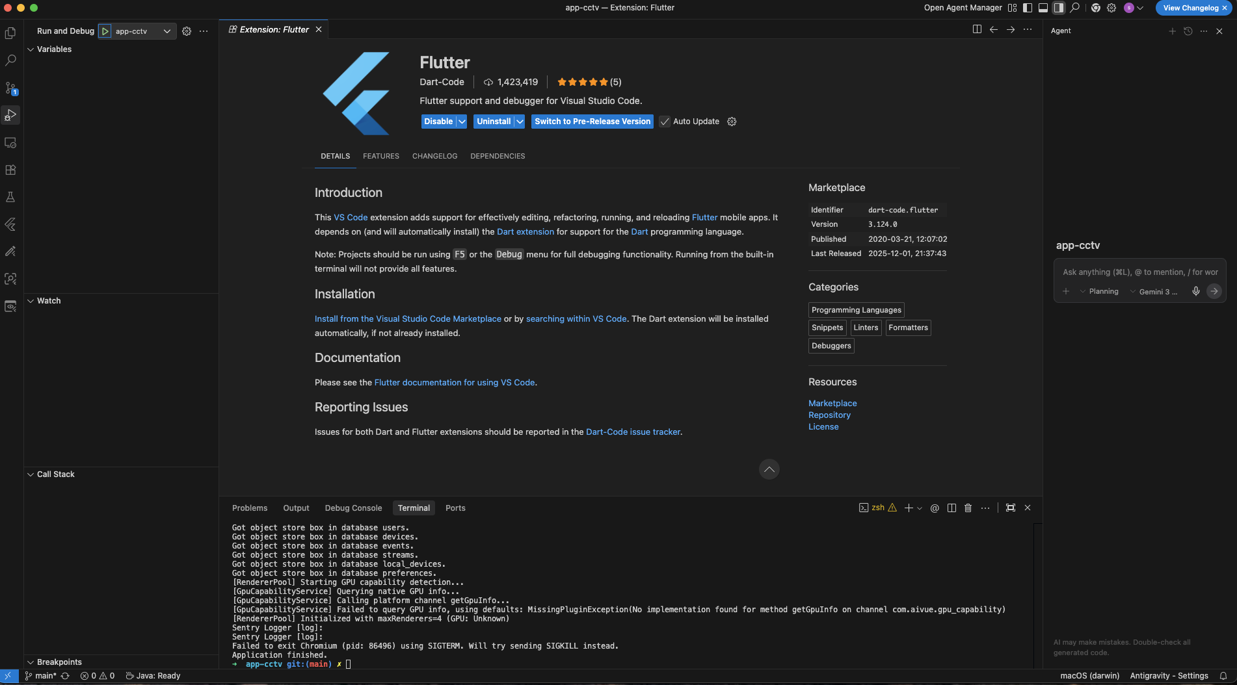
Task: Open the Dart-Code issue tracker link
Action: [x=633, y=432]
